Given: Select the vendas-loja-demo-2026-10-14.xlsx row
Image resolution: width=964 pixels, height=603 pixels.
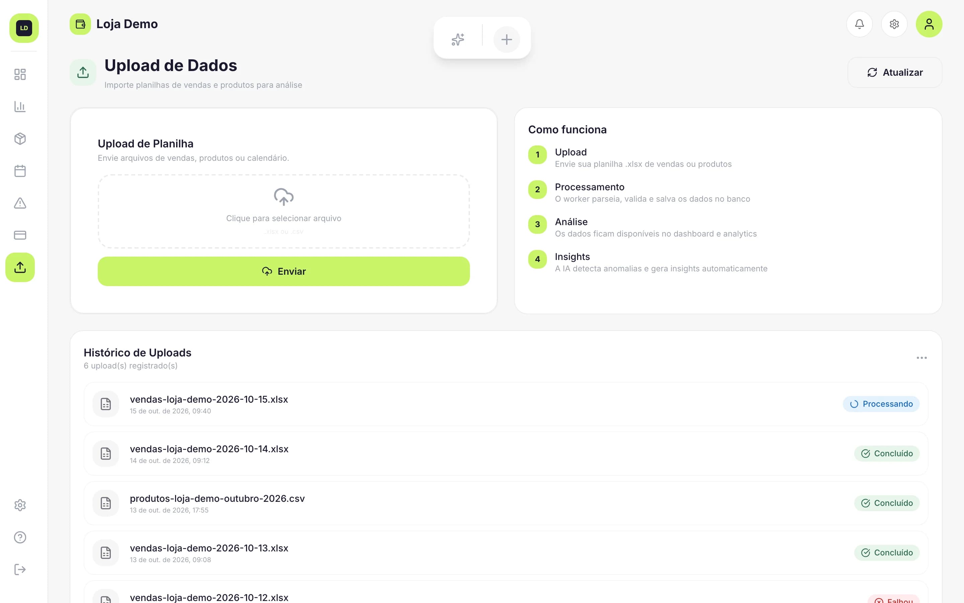Looking at the screenshot, I should pos(506,454).
